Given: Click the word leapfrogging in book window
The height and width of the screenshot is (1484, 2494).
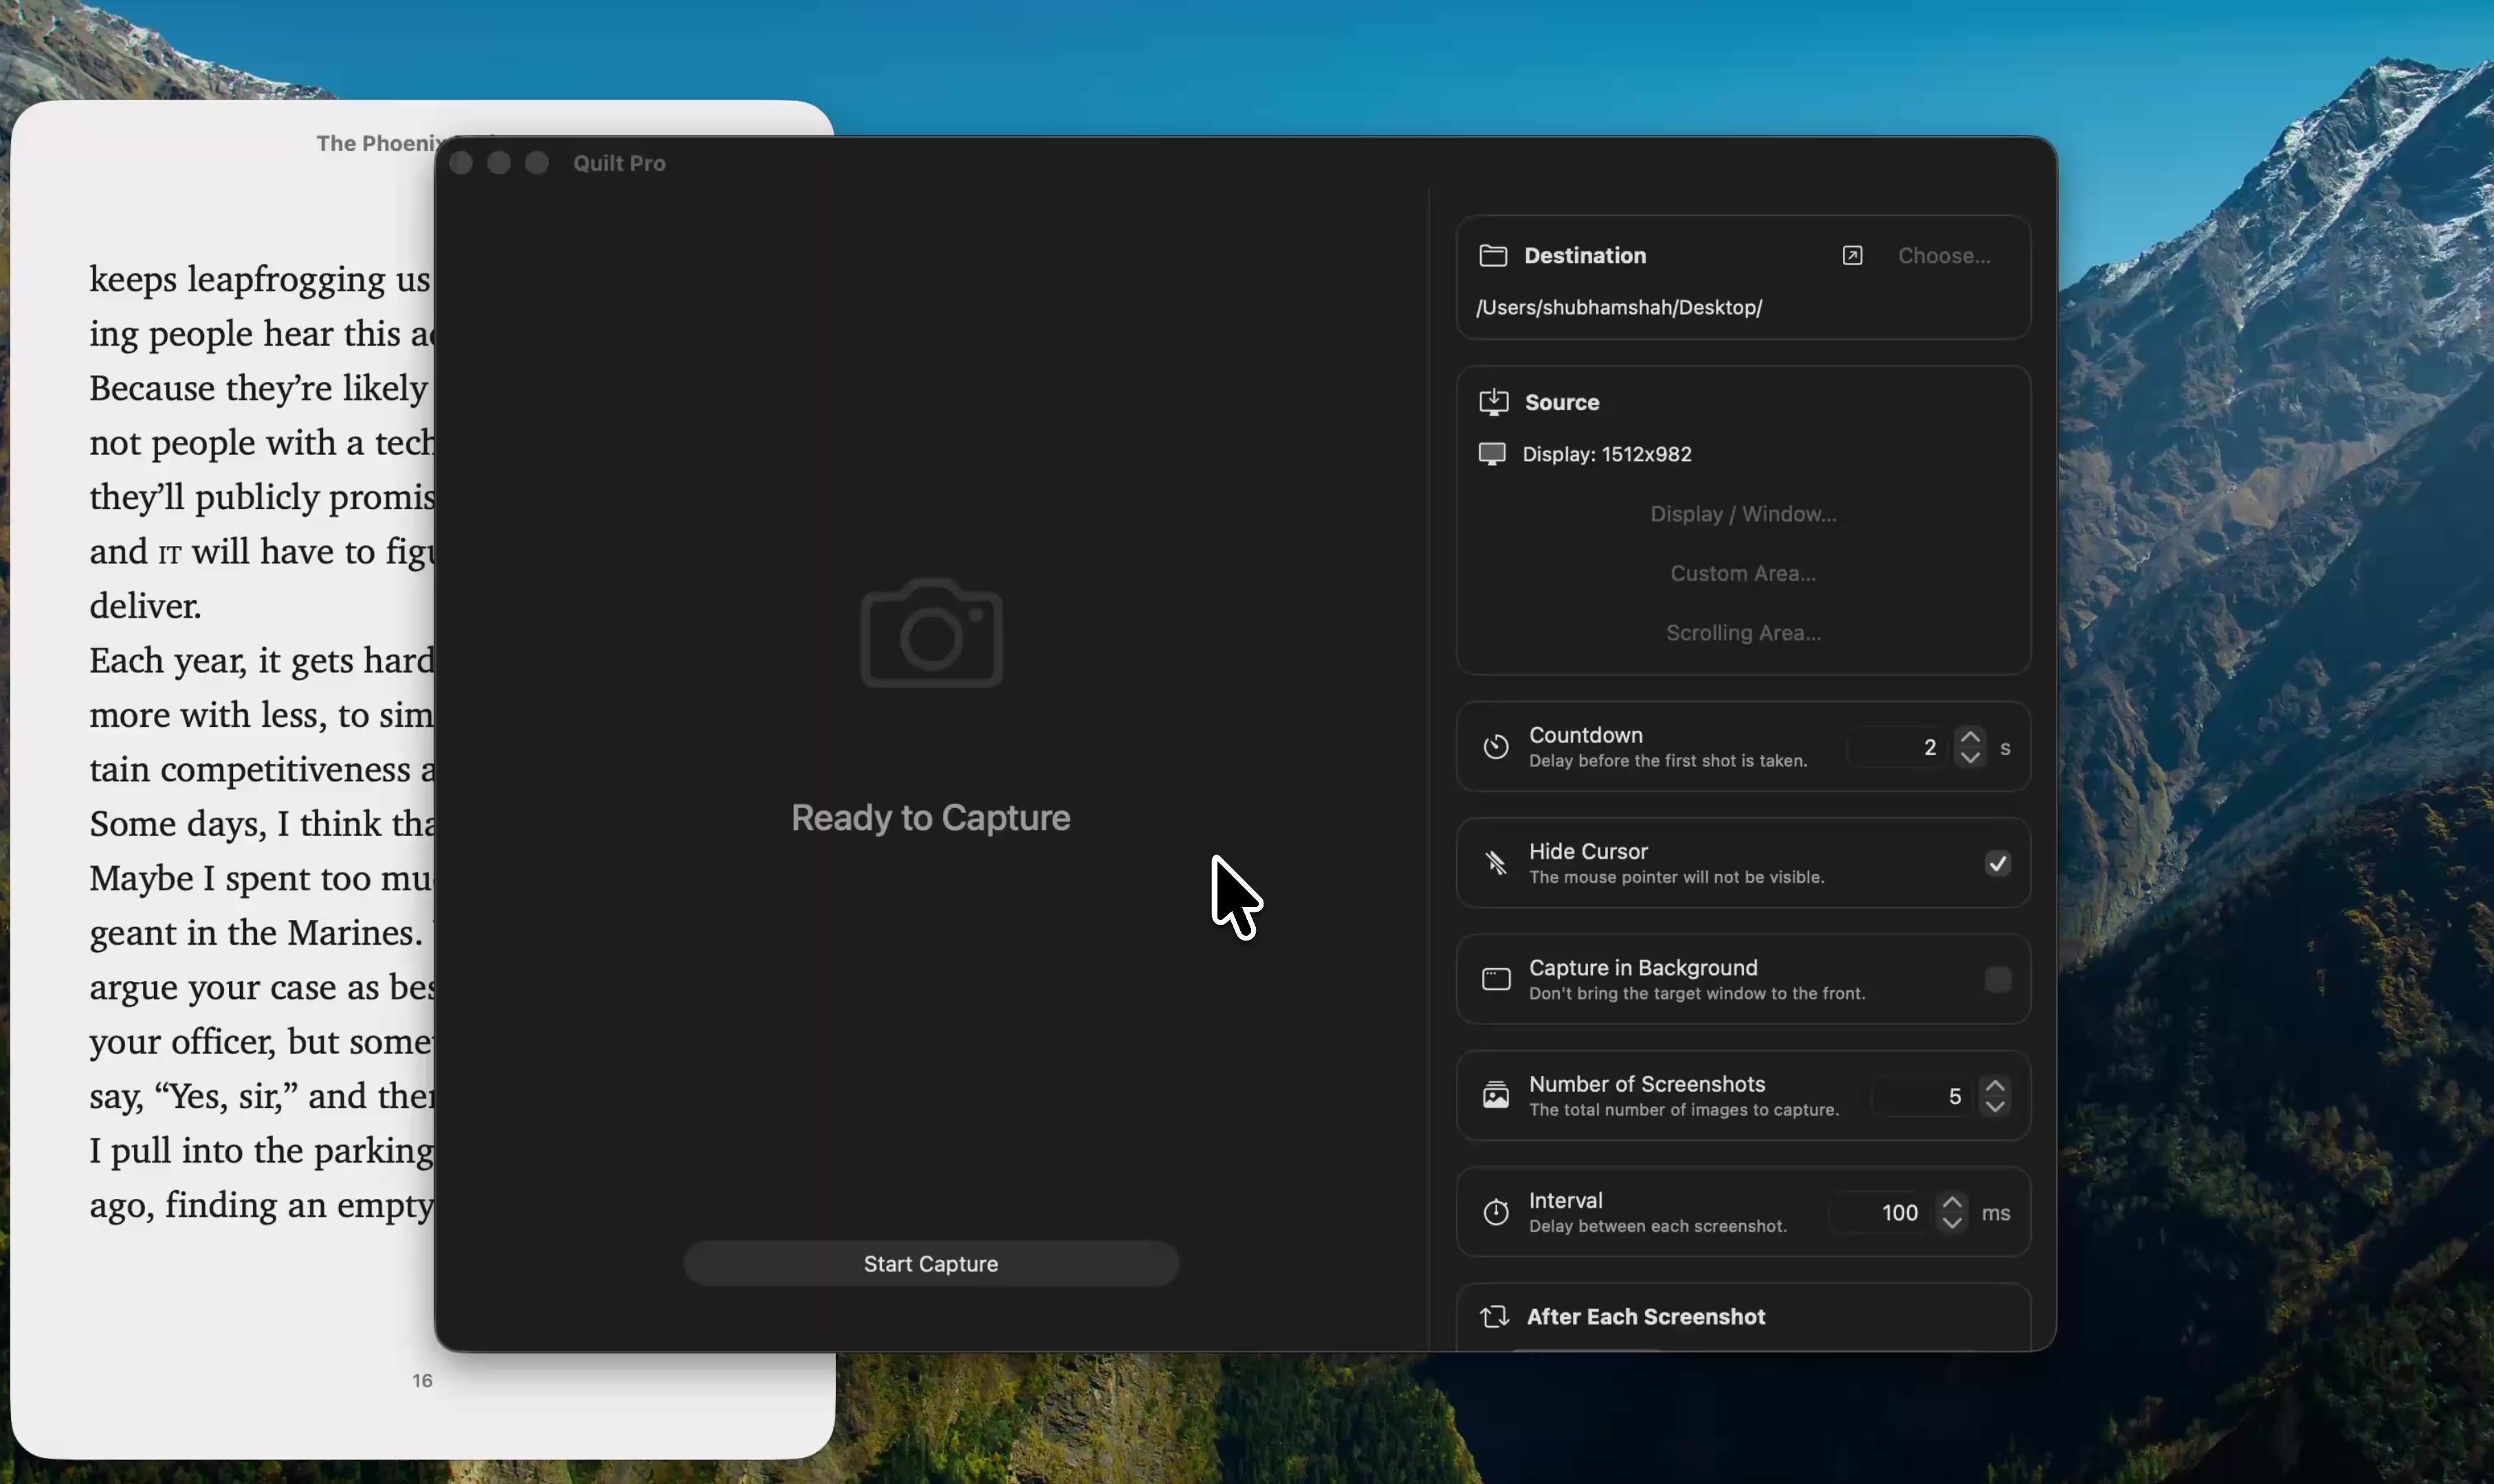Looking at the screenshot, I should [x=286, y=279].
